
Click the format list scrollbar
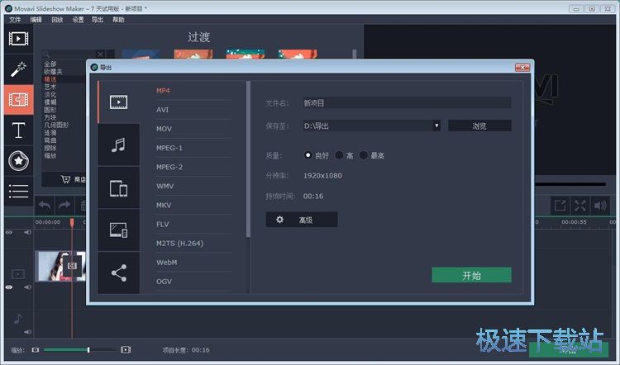(x=248, y=159)
